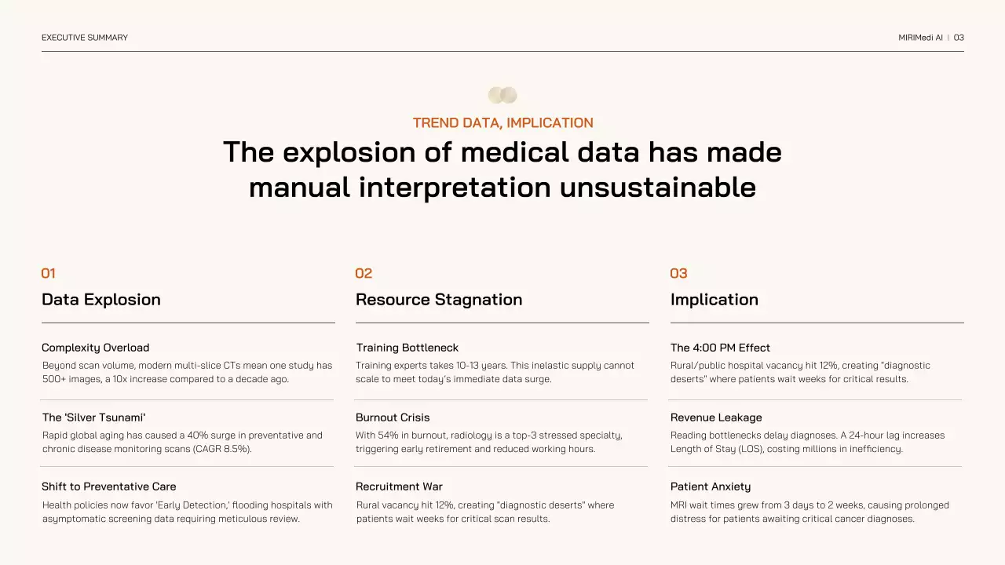
Task: Click the double-circle logo above the title
Action: pos(502,96)
